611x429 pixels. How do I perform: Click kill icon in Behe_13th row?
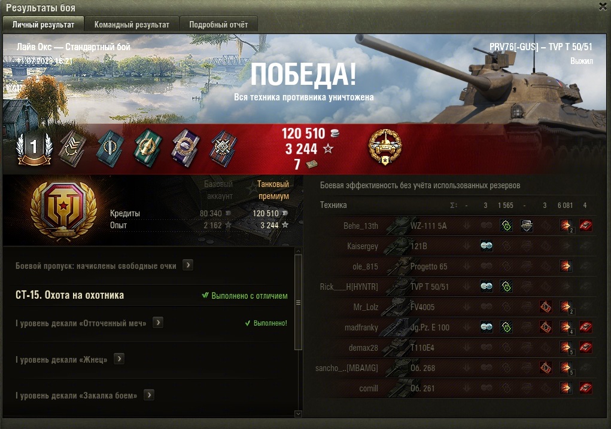coord(585,226)
